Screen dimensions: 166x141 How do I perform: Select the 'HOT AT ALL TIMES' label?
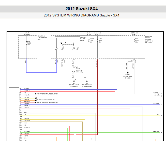[x=27, y=34]
